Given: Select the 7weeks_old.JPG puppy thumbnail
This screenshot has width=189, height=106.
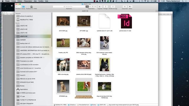Looking at the screenshot, I should coord(63,43).
